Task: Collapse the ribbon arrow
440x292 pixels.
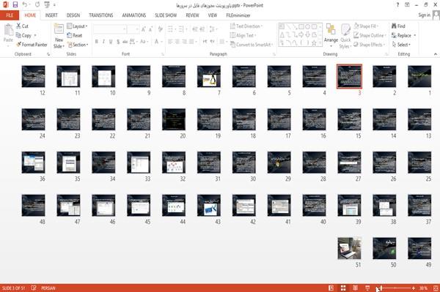Action: pos(435,53)
